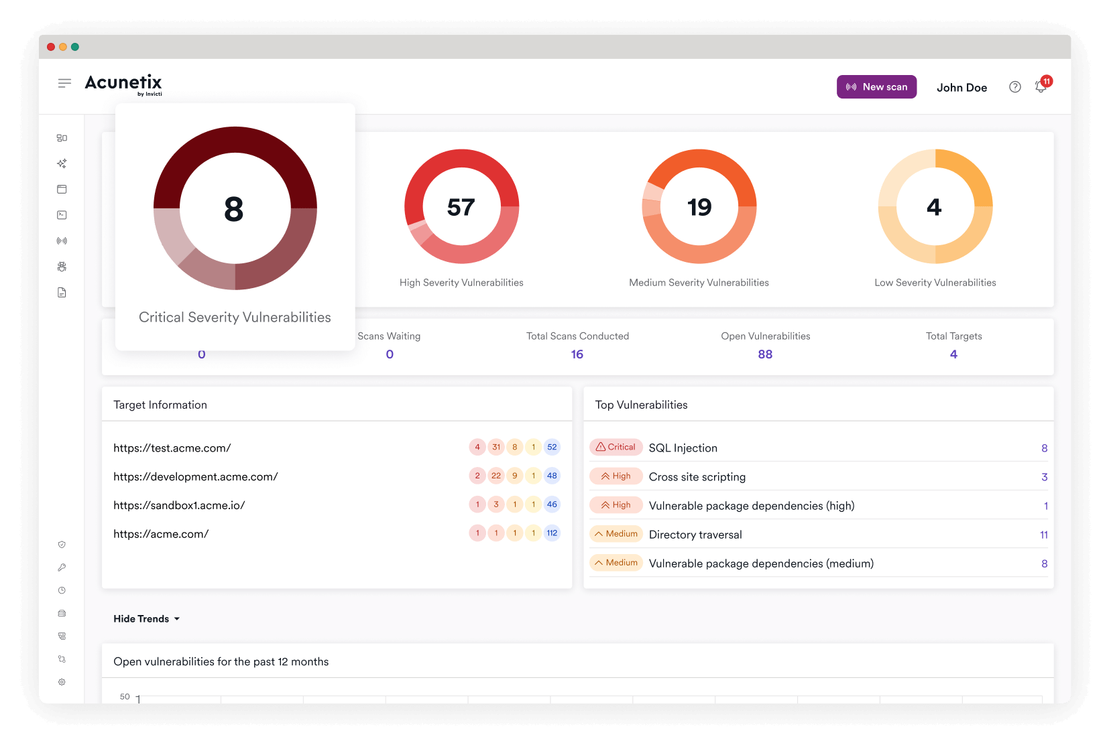Screen dimensions: 1109x745
Task: Click the Low Severity donut chart showing 4
Action: [x=935, y=206]
